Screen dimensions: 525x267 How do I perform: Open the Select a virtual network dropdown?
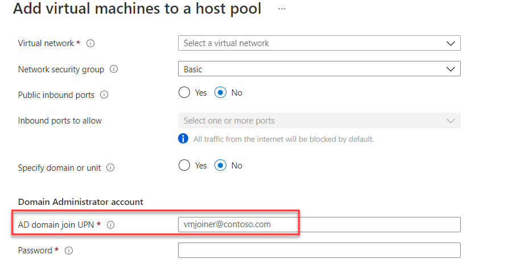[x=319, y=43]
